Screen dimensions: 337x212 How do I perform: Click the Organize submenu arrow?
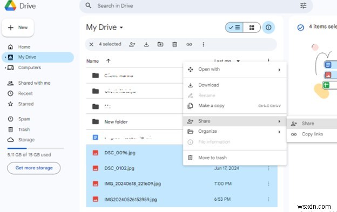(x=279, y=132)
